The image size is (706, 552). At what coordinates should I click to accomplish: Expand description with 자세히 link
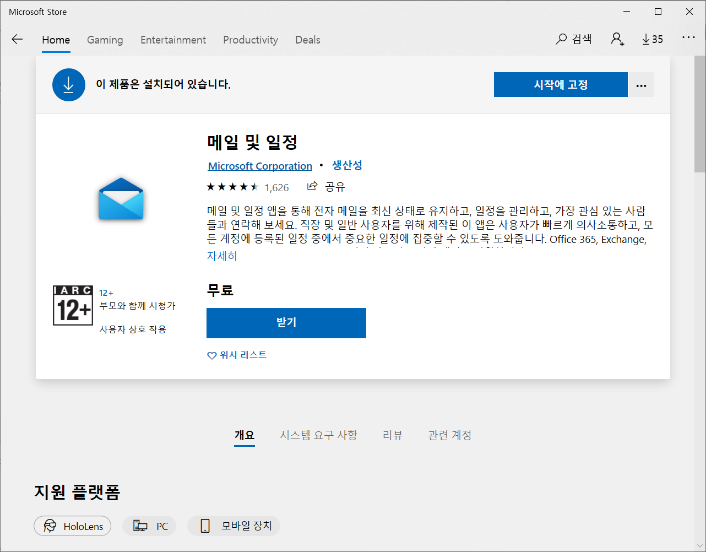coord(222,256)
